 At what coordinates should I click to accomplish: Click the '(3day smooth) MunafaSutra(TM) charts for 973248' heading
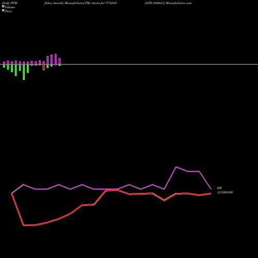pyautogui.click(x=80, y=3)
